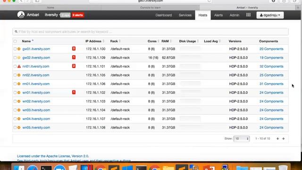
Task: Sort hosts by Rack column
Action: (x=115, y=41)
